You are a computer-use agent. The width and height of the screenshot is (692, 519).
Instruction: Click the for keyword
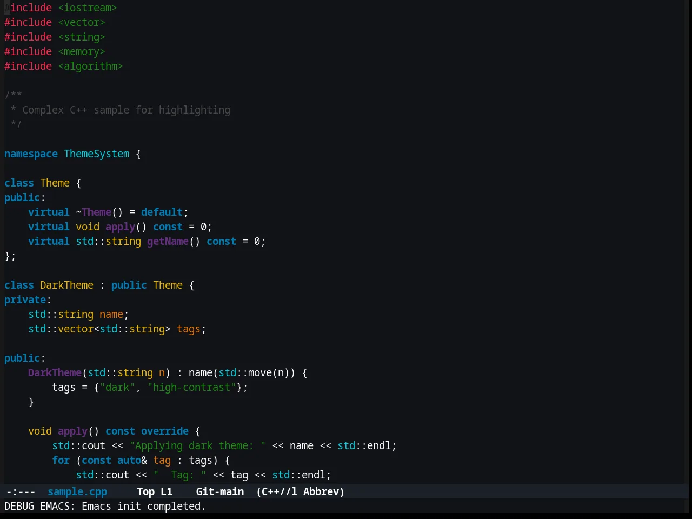coord(61,460)
